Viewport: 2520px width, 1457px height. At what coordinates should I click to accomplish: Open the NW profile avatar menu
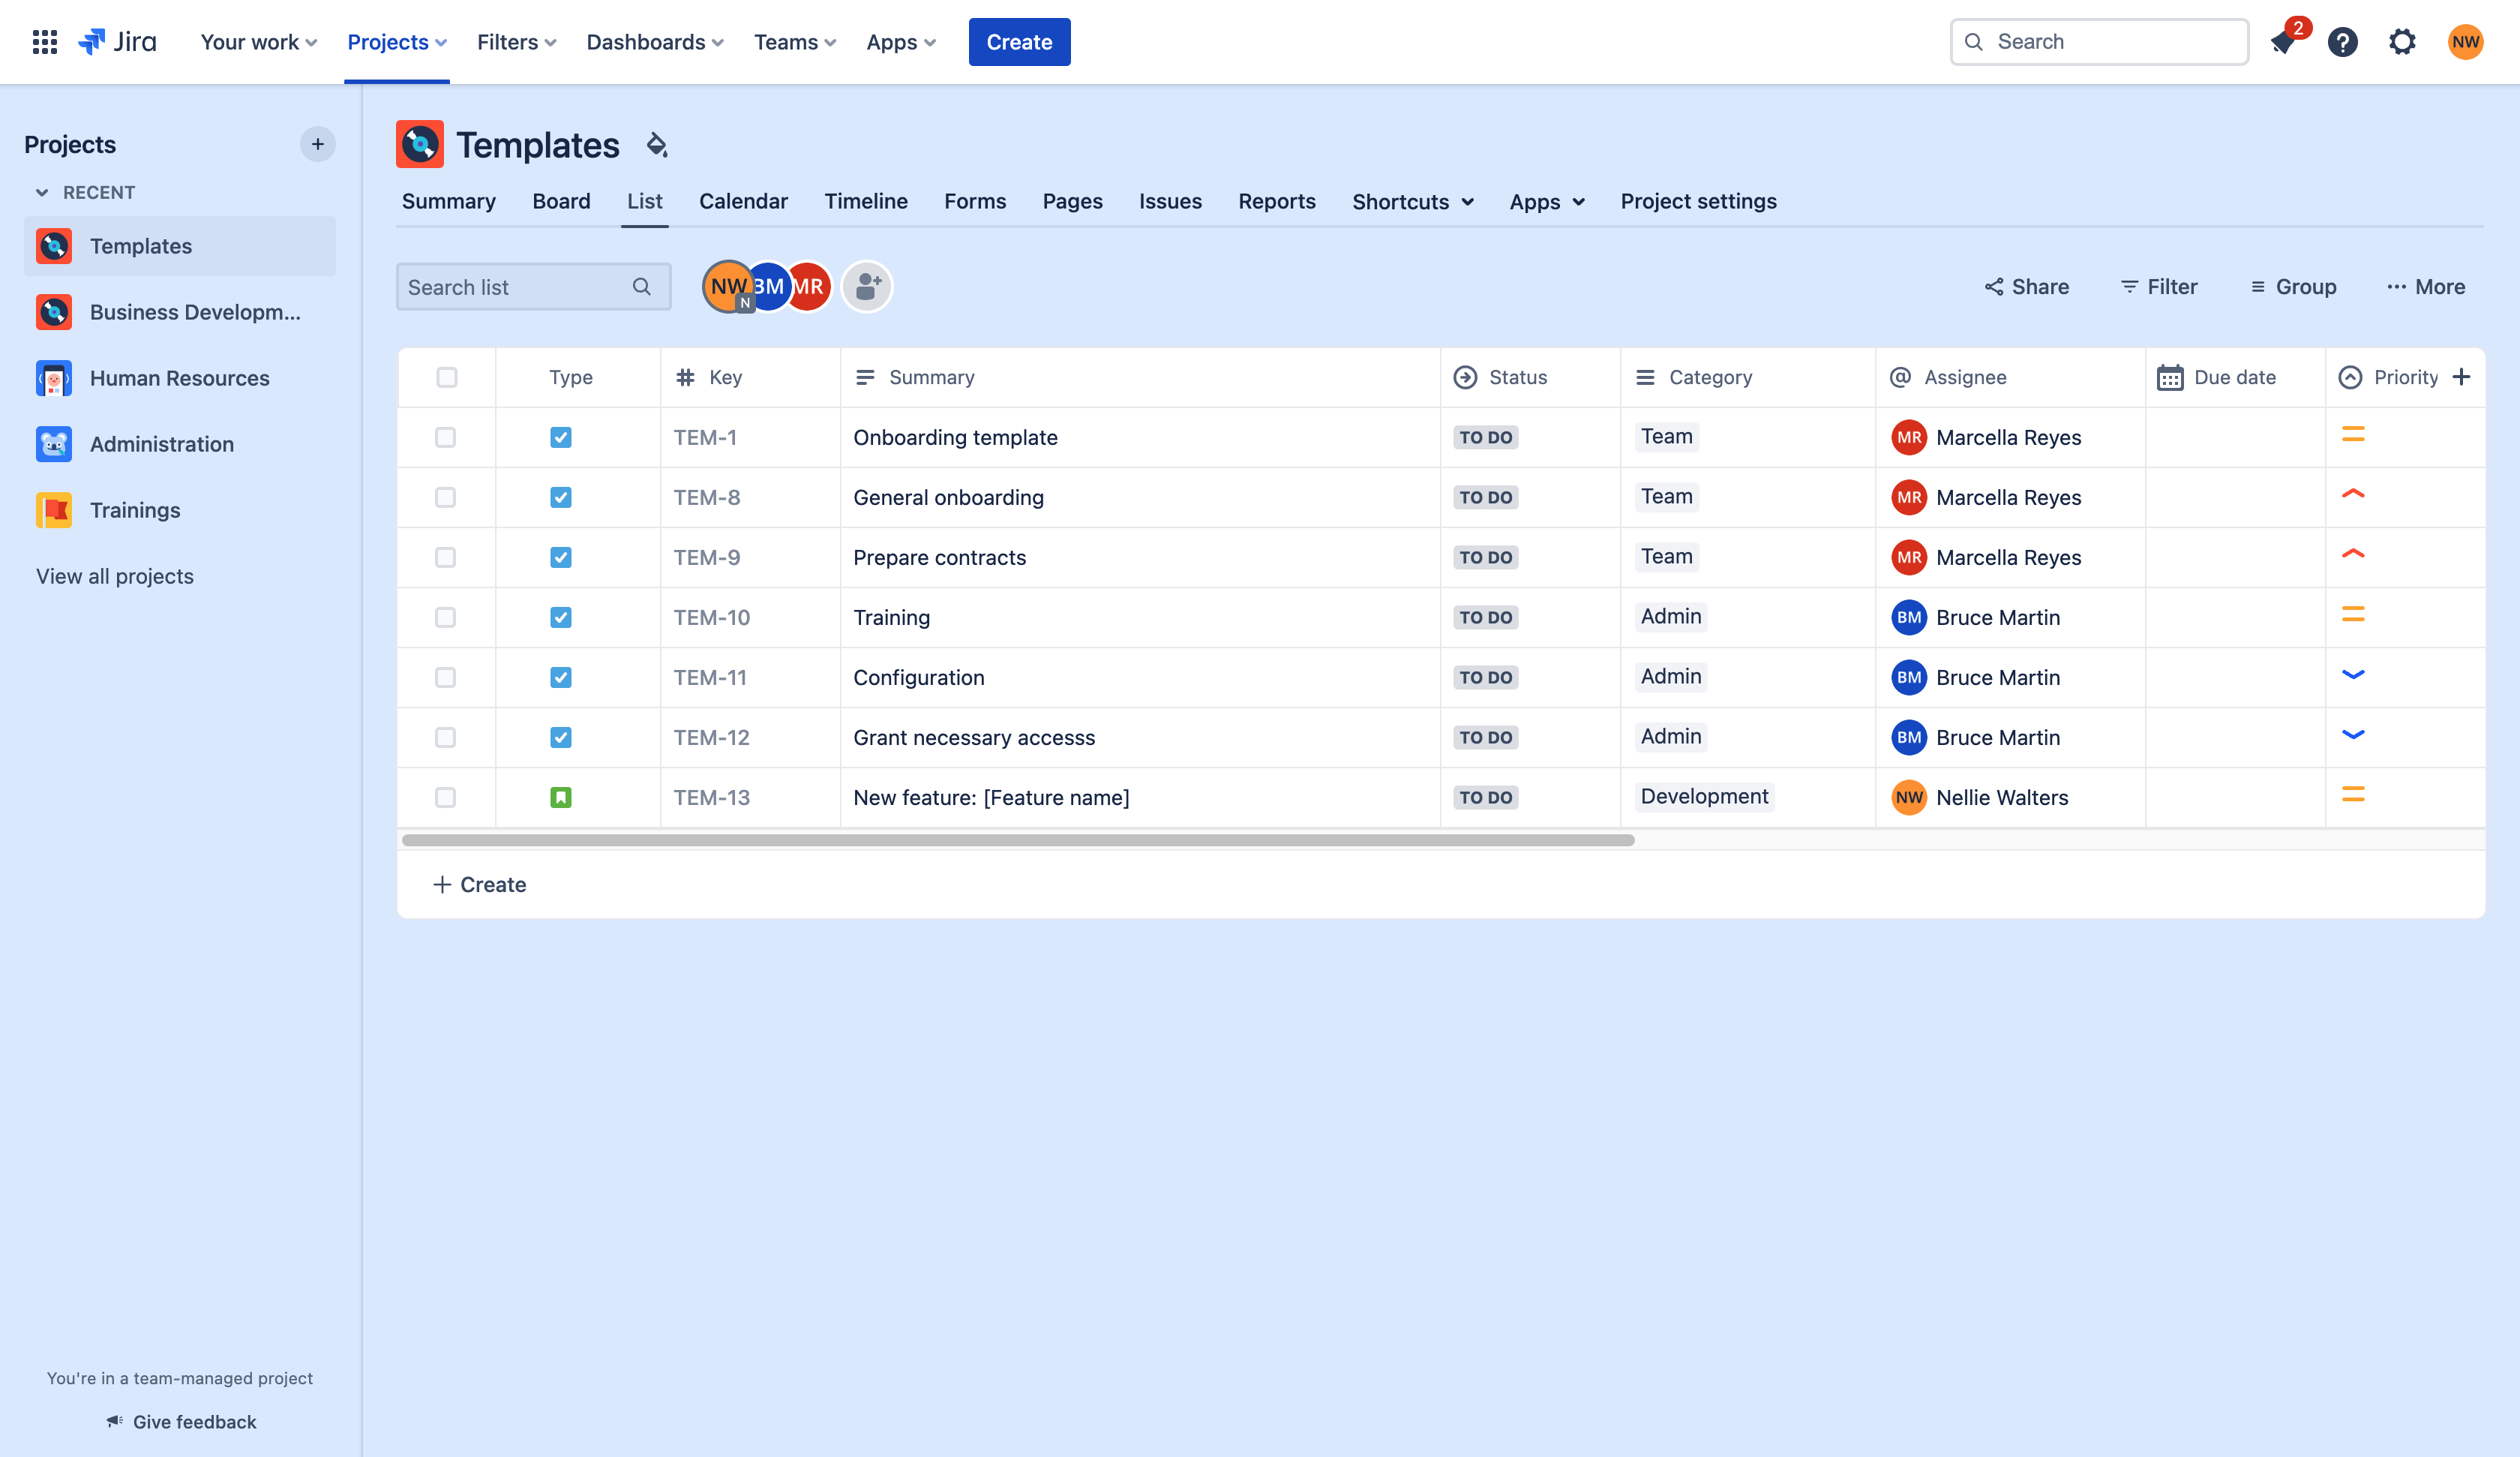coord(2465,42)
